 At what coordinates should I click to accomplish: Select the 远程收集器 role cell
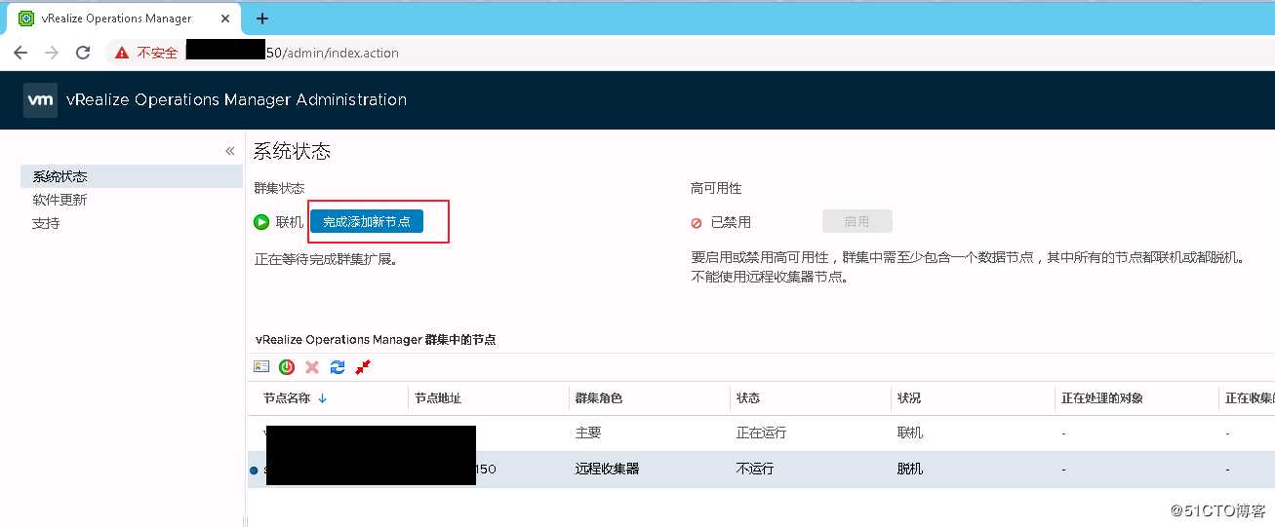607,469
